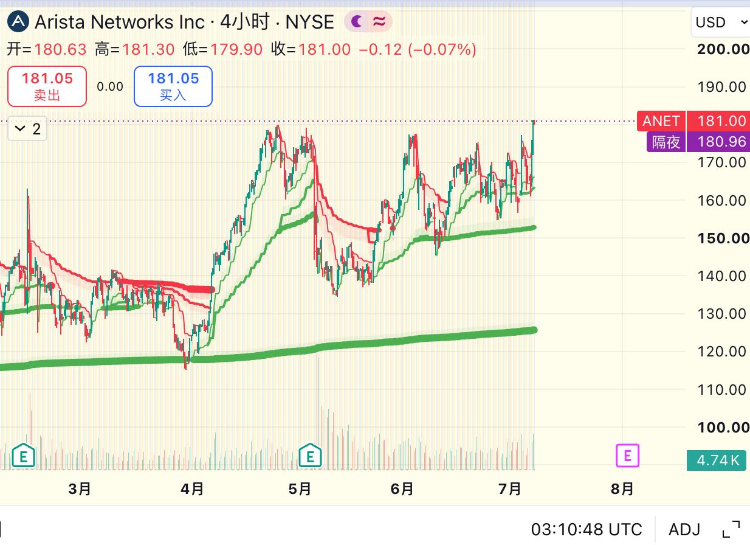Click the NYSE exchange label in title

(310, 22)
